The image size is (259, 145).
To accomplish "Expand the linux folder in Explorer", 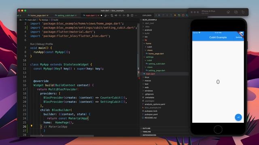I will tap(147, 77).
